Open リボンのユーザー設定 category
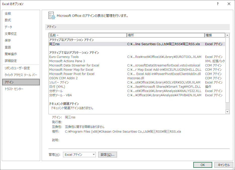Viewport: 235px width, 170px height. point(17,68)
